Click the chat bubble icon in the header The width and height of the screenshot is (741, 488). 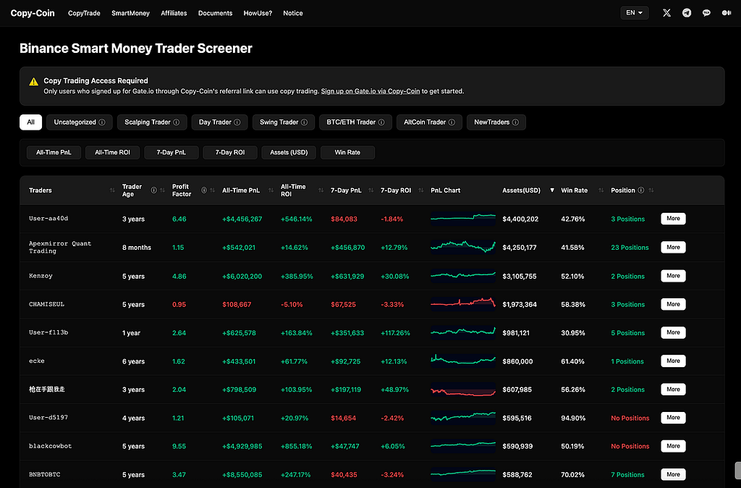[x=706, y=13]
